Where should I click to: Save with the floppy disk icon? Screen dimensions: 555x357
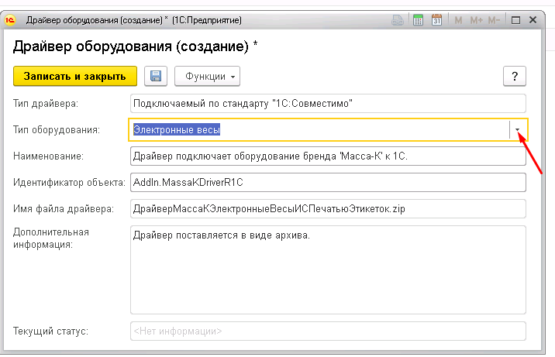pos(156,76)
